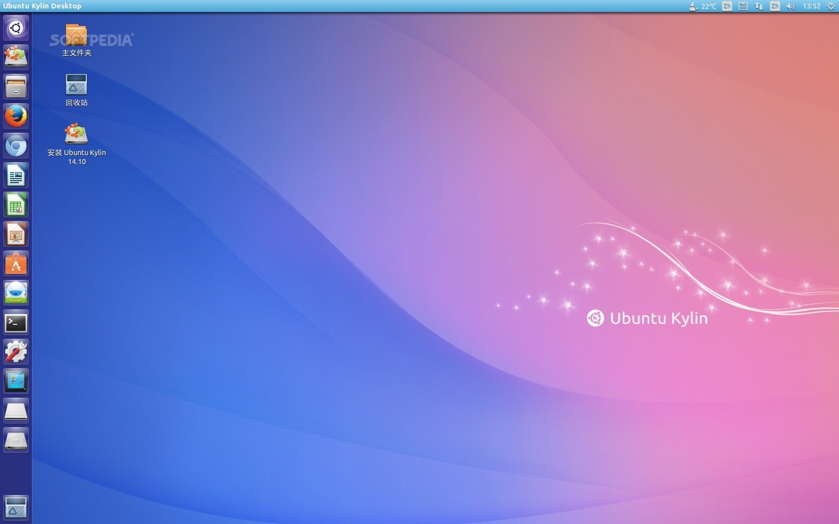
Task: Open the 回收站 recycle bin desktop icon
Action: (76, 90)
